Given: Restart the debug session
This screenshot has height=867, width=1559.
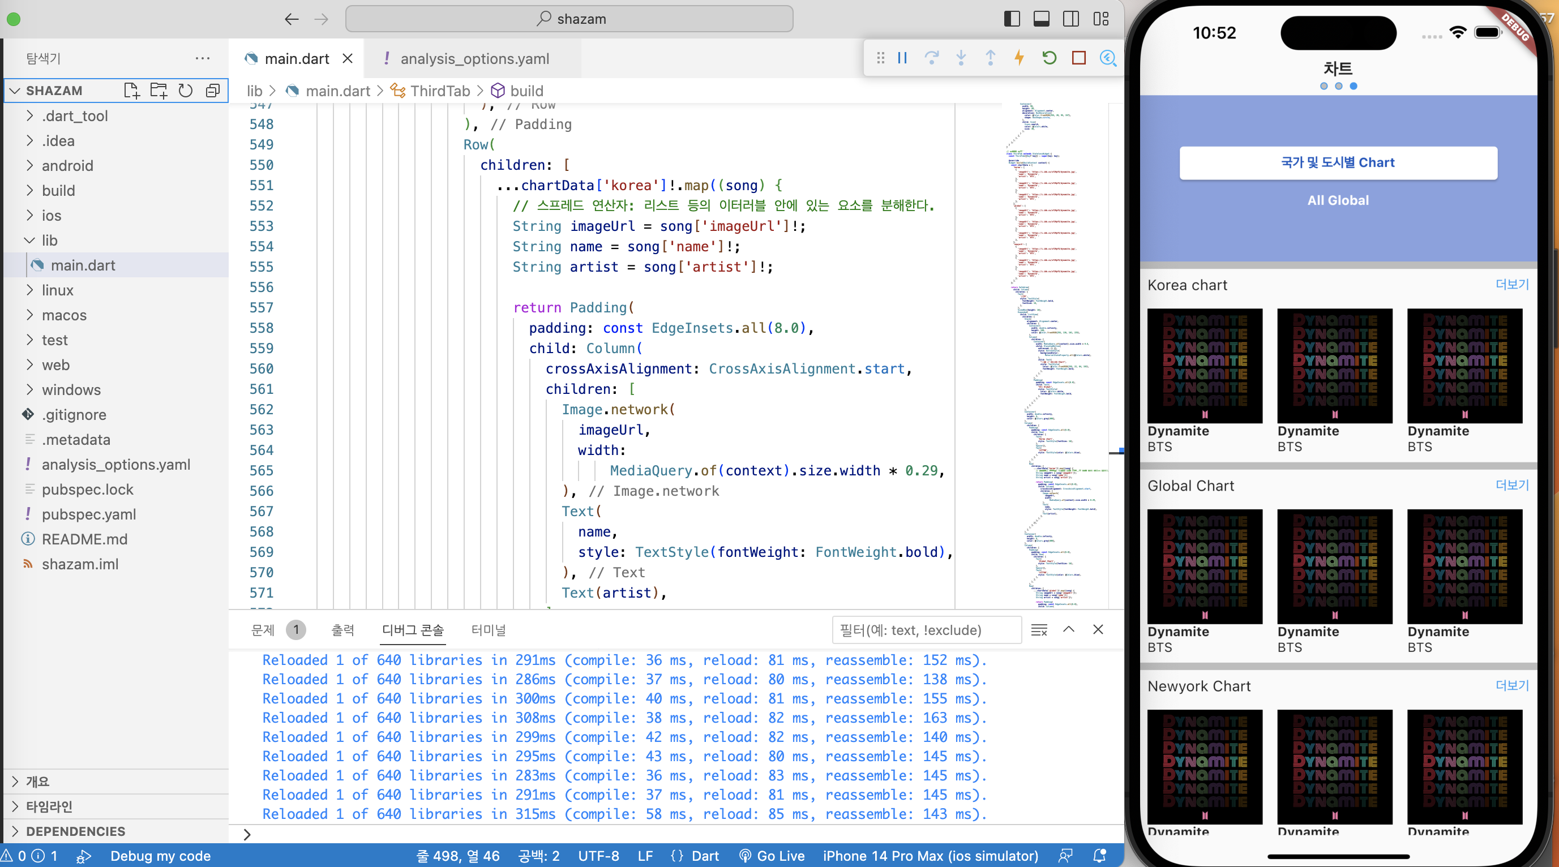Looking at the screenshot, I should click(1050, 58).
